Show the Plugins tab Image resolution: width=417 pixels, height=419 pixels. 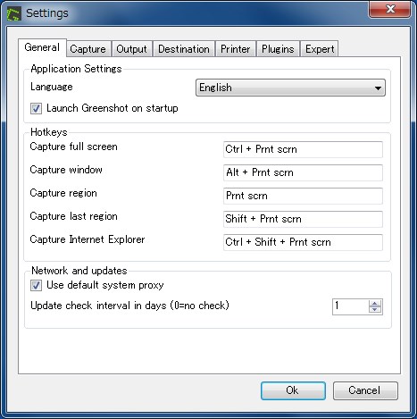click(x=278, y=49)
